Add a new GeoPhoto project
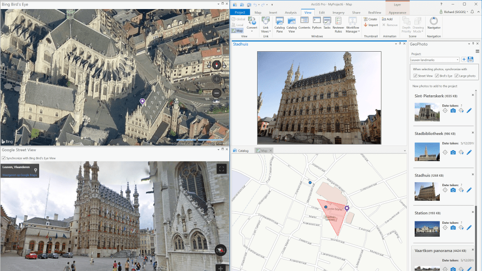The width and height of the screenshot is (482, 271). click(x=464, y=60)
